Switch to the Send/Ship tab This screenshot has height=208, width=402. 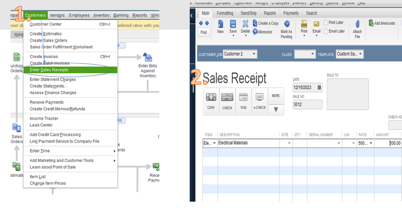point(248,13)
